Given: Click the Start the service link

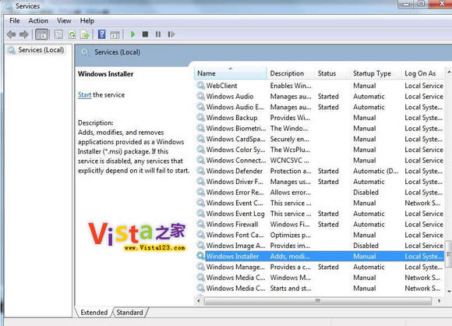Looking at the screenshot, I should [84, 95].
